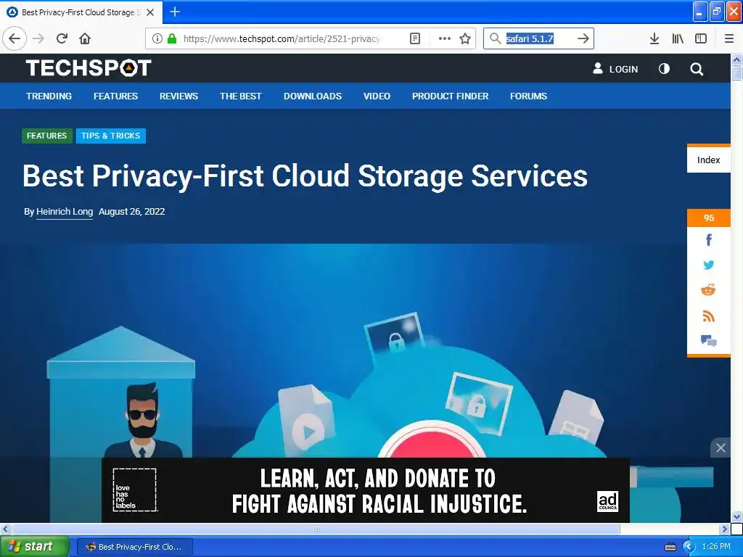Click vertical scrollbar up arrow
Image resolution: width=743 pixels, height=557 pixels.
[x=736, y=59]
